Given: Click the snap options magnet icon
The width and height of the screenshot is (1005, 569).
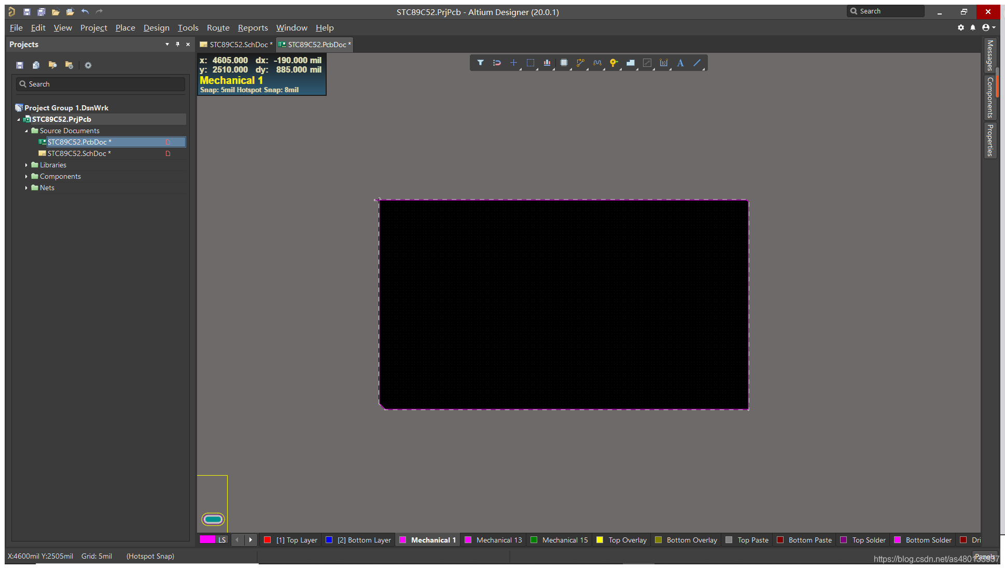Looking at the screenshot, I should (x=497, y=63).
